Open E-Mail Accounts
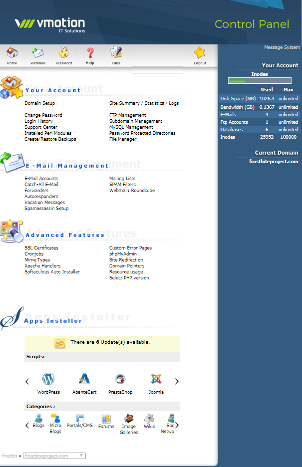 [x=41, y=179]
